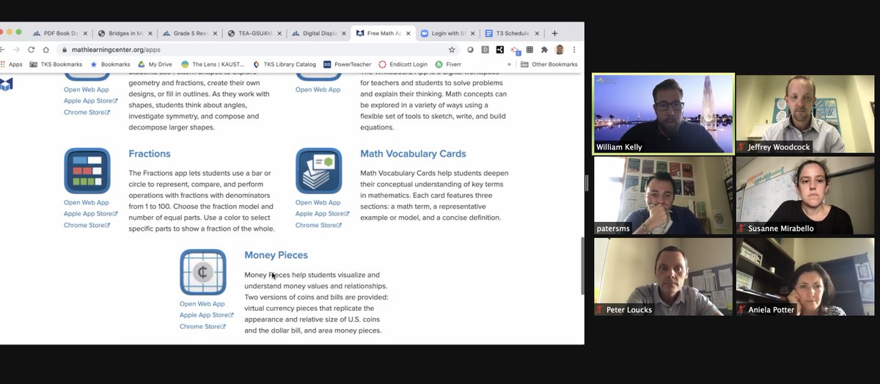880x384 pixels.
Task: Chrome Store link under Fractions
Action: (87, 225)
